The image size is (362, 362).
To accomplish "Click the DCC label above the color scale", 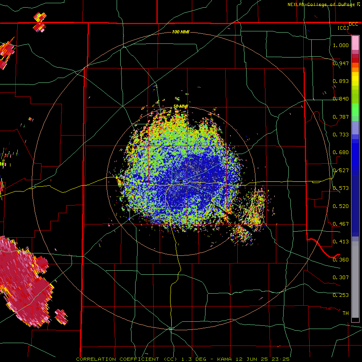I will [x=353, y=24].
